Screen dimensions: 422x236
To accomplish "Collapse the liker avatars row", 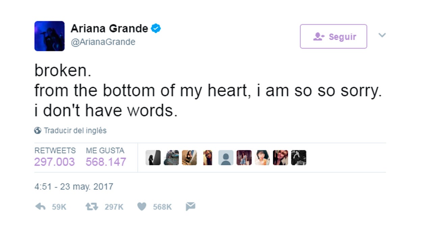I will coord(226,157).
